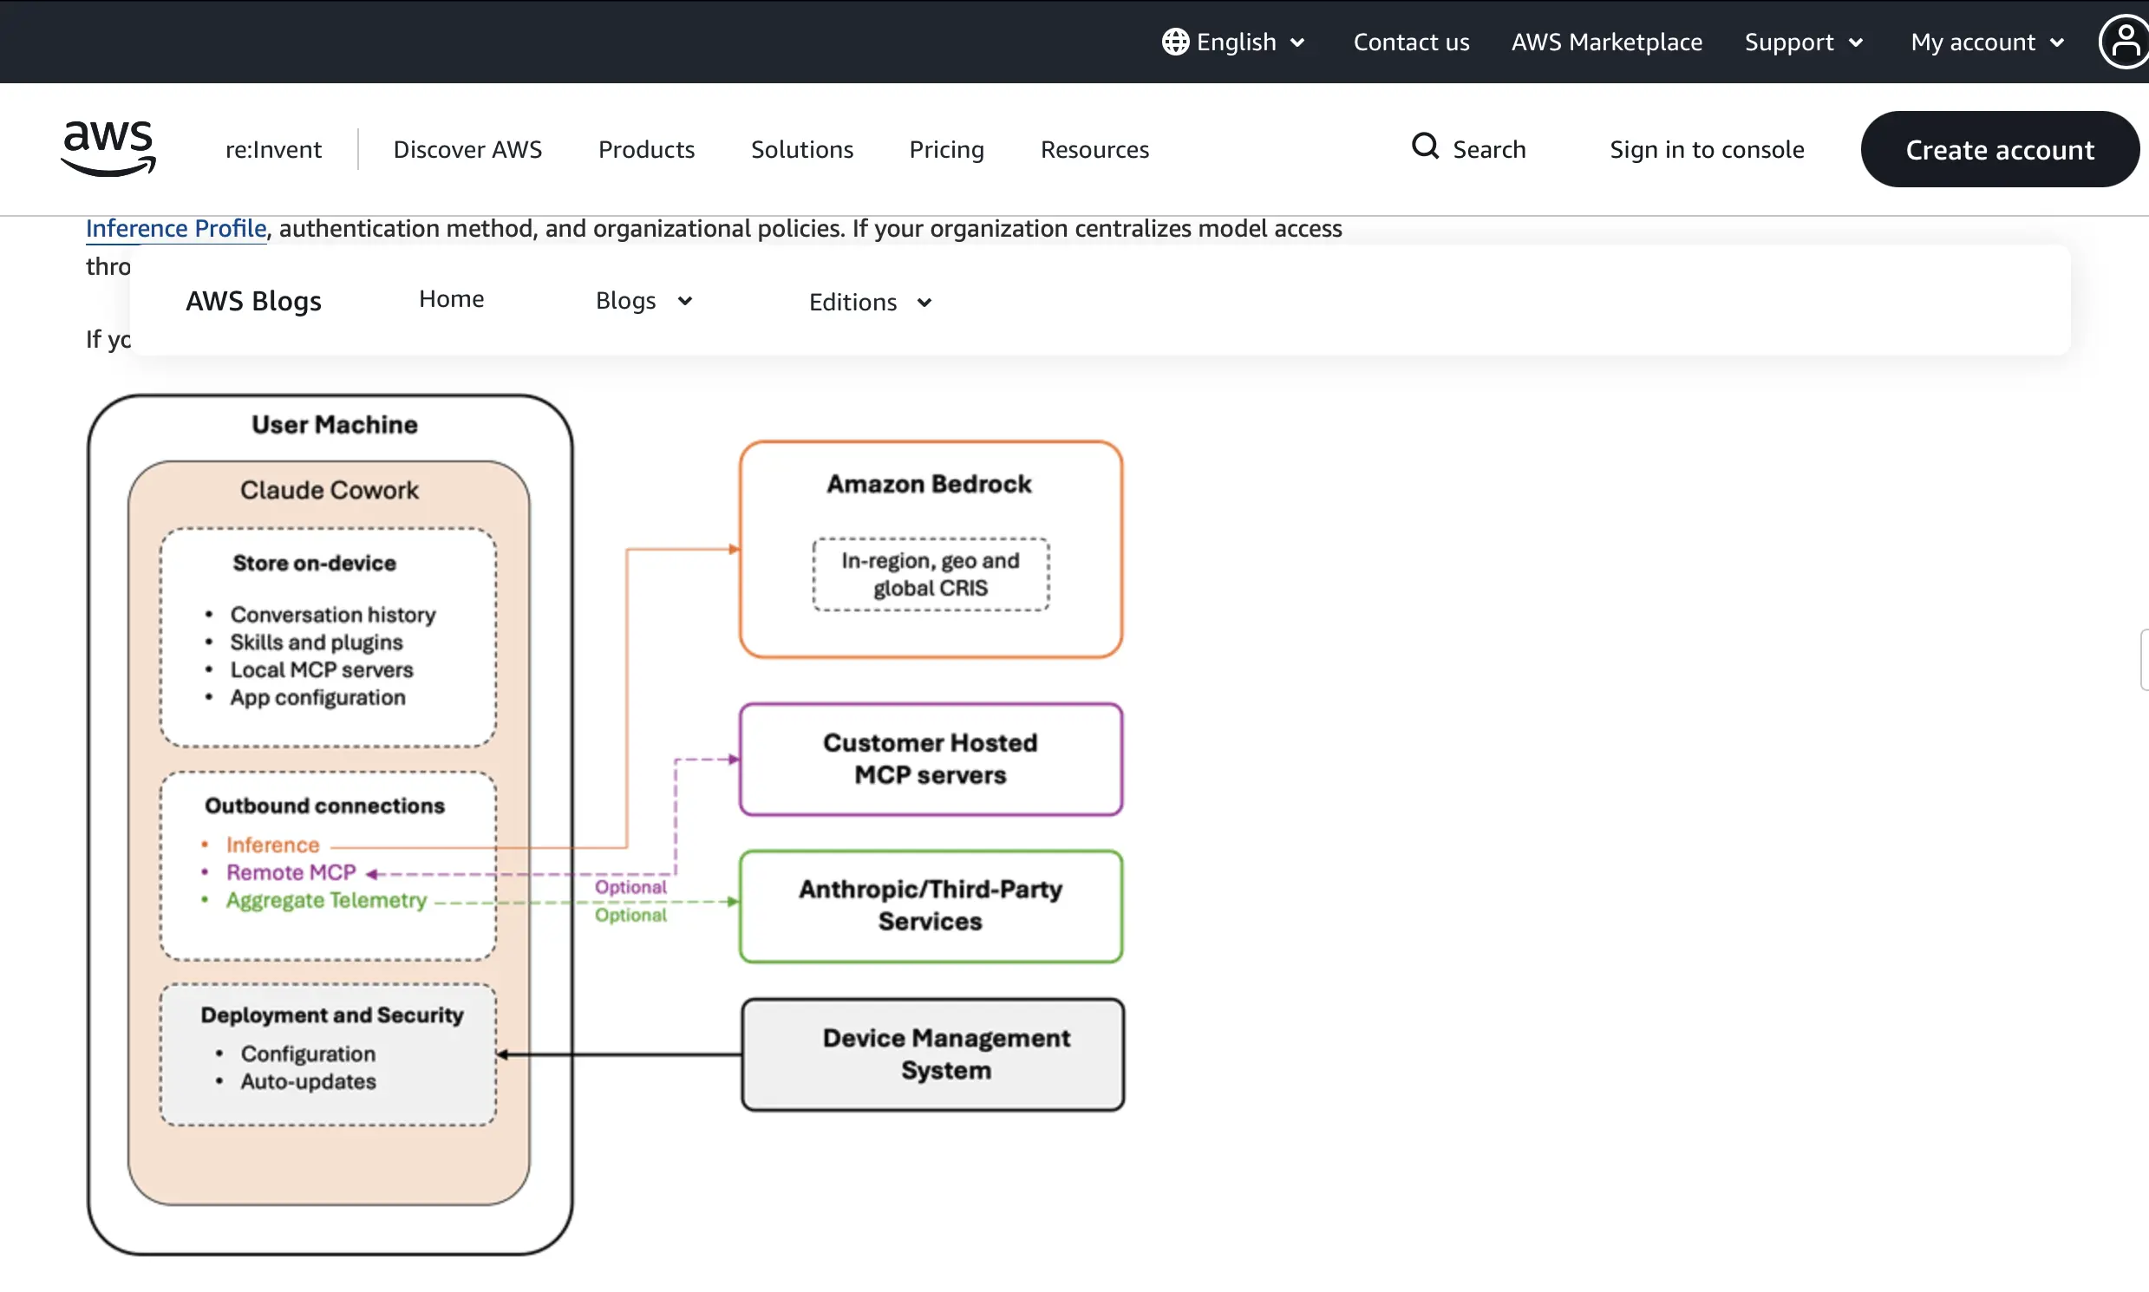
Task: Click the 'Auto-updates' bullet text
Action: point(308,1082)
